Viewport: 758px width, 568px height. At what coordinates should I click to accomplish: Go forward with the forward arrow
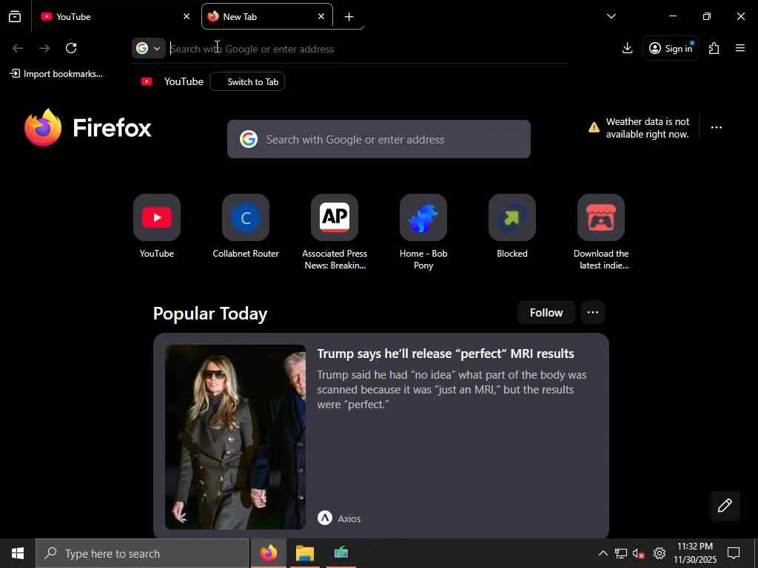point(44,48)
